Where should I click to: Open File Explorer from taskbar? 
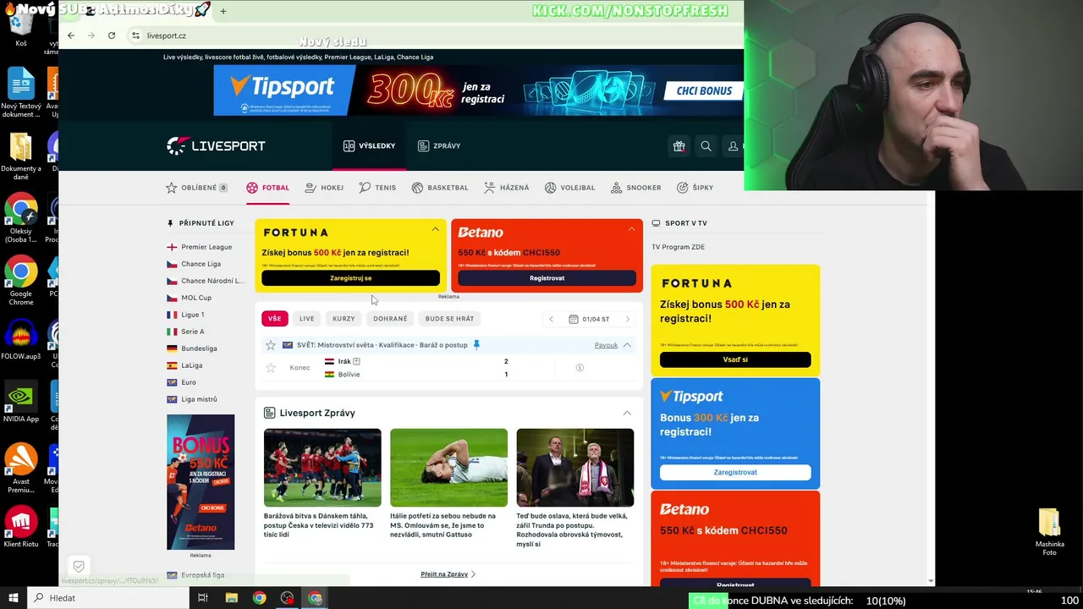(231, 598)
